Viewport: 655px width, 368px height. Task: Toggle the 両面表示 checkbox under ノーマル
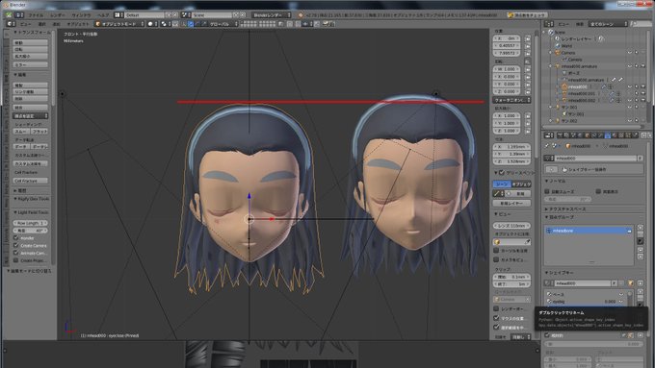598,191
